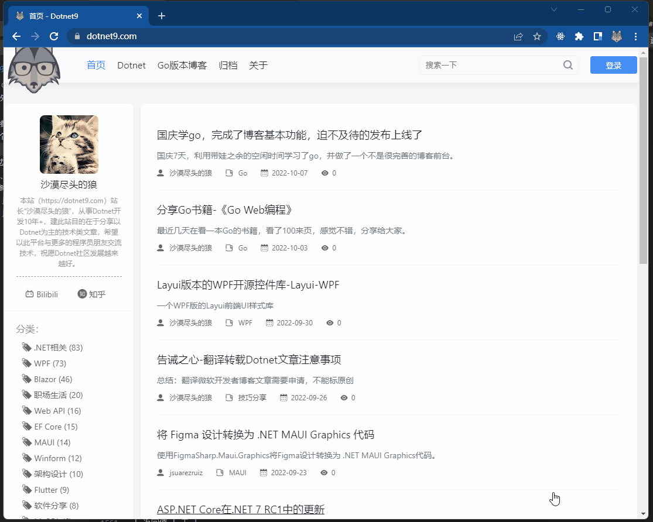The height and width of the screenshot is (522, 653).
Task: Open the 知乎 link
Action: (x=91, y=294)
